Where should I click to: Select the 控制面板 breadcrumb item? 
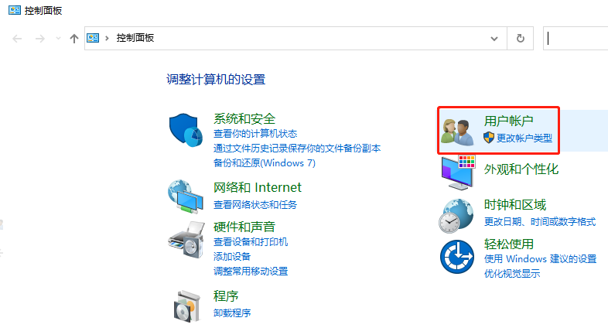[135, 38]
